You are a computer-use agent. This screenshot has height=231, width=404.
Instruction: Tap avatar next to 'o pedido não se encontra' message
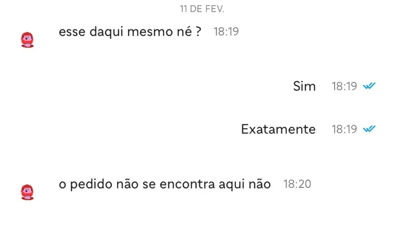click(x=27, y=192)
